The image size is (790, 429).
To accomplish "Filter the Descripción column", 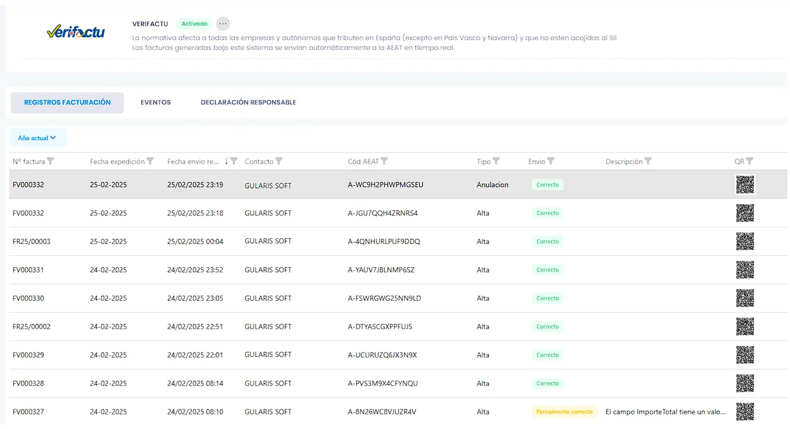I will point(648,161).
